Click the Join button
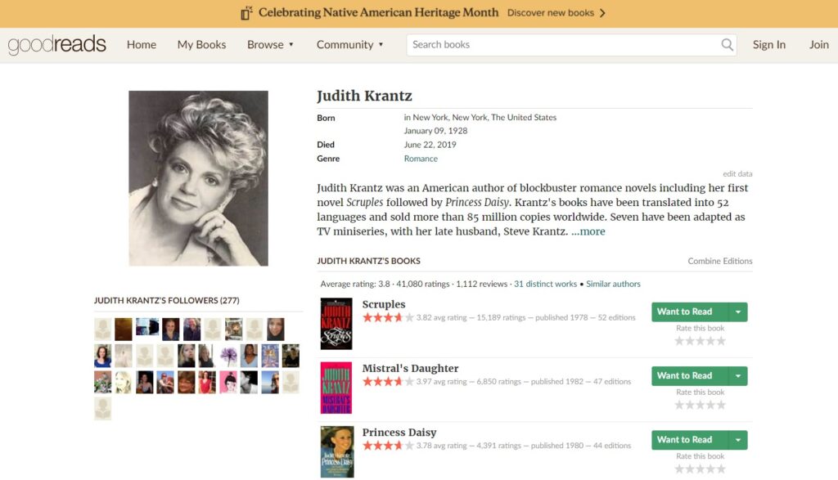The image size is (838, 480). click(818, 45)
